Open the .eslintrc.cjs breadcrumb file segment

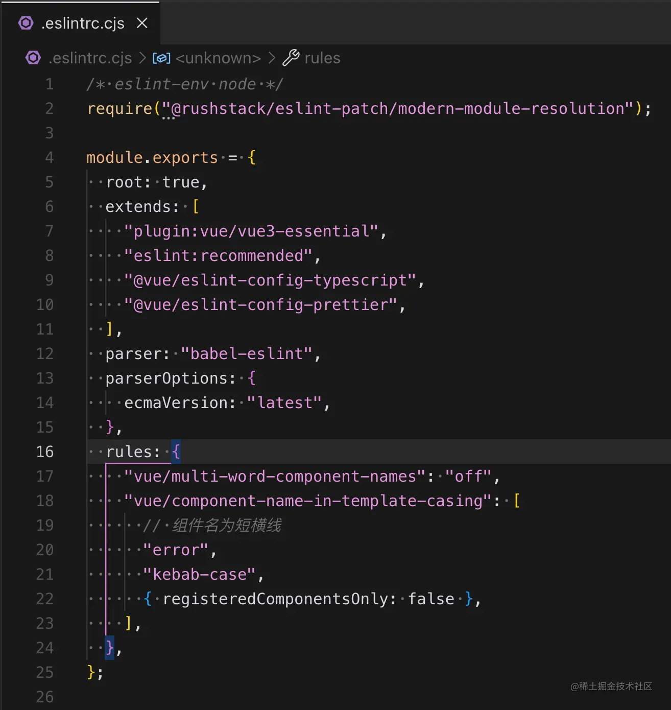click(90, 58)
